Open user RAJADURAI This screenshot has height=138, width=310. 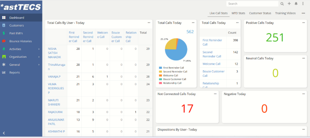[55, 112]
